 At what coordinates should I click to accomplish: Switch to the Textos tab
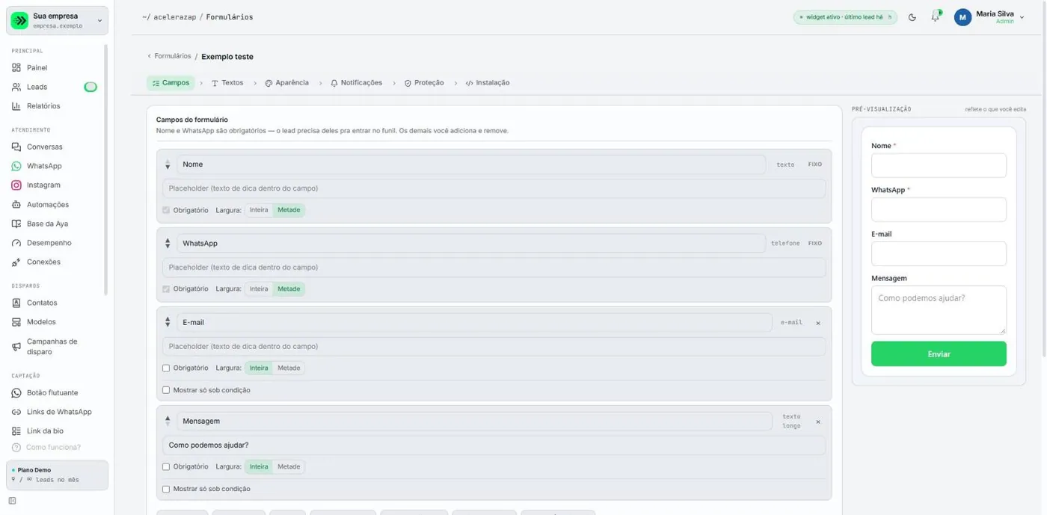(x=227, y=83)
